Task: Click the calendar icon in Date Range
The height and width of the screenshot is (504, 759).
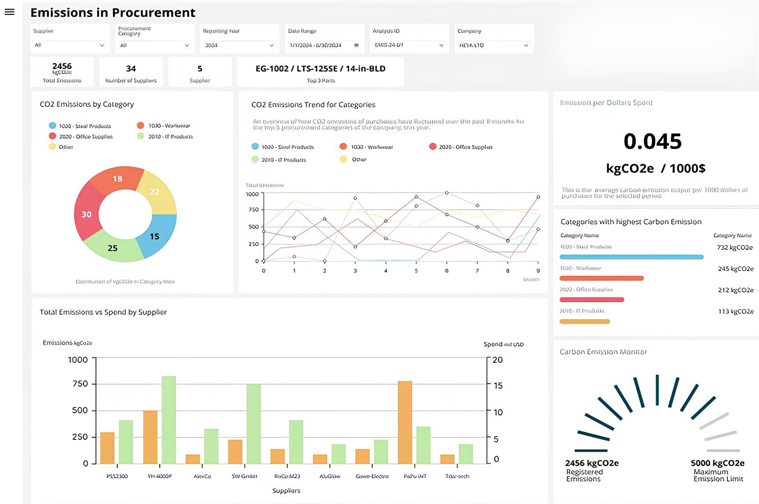Action: [x=356, y=46]
